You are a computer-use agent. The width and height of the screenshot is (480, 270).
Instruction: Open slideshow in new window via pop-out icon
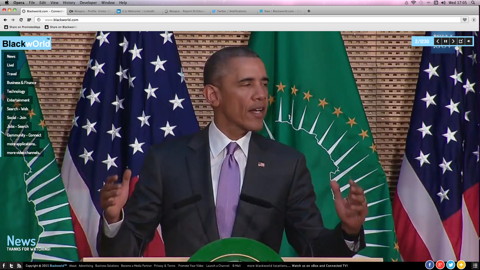coord(461,41)
